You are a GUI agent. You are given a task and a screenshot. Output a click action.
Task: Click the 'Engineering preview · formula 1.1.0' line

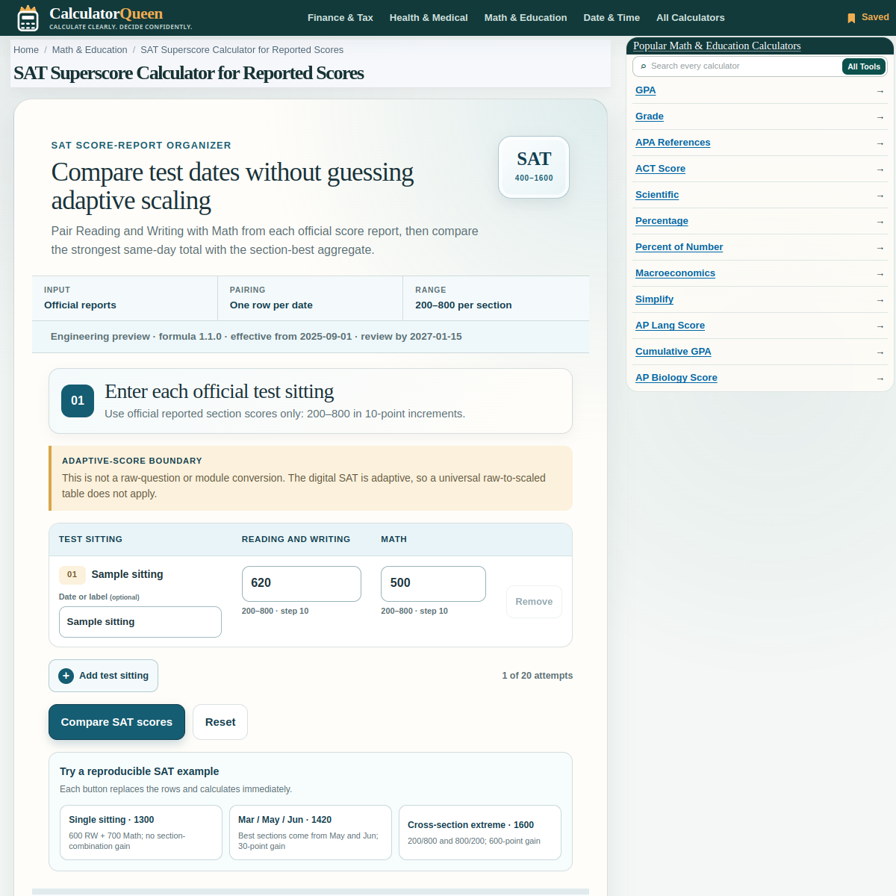pyautogui.click(x=256, y=337)
